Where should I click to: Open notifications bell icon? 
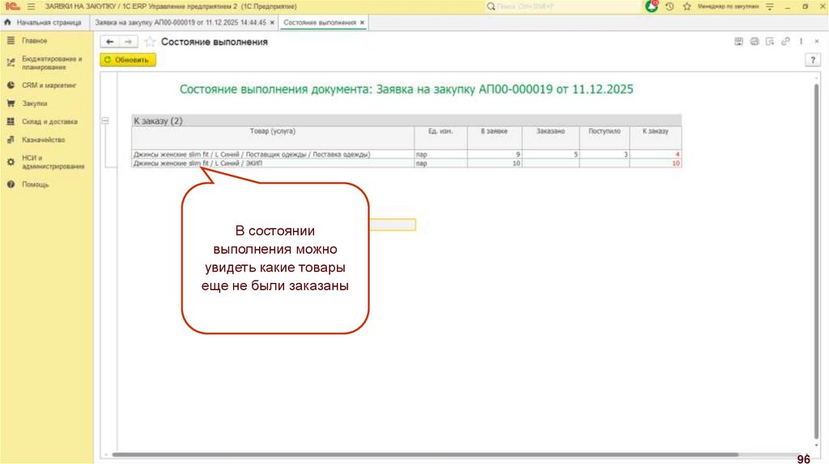652,6
